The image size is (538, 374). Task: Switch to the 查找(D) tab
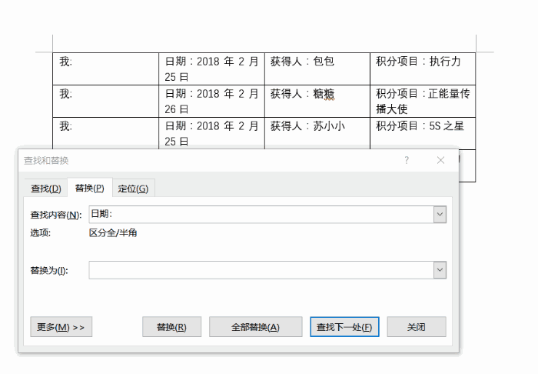pos(46,189)
